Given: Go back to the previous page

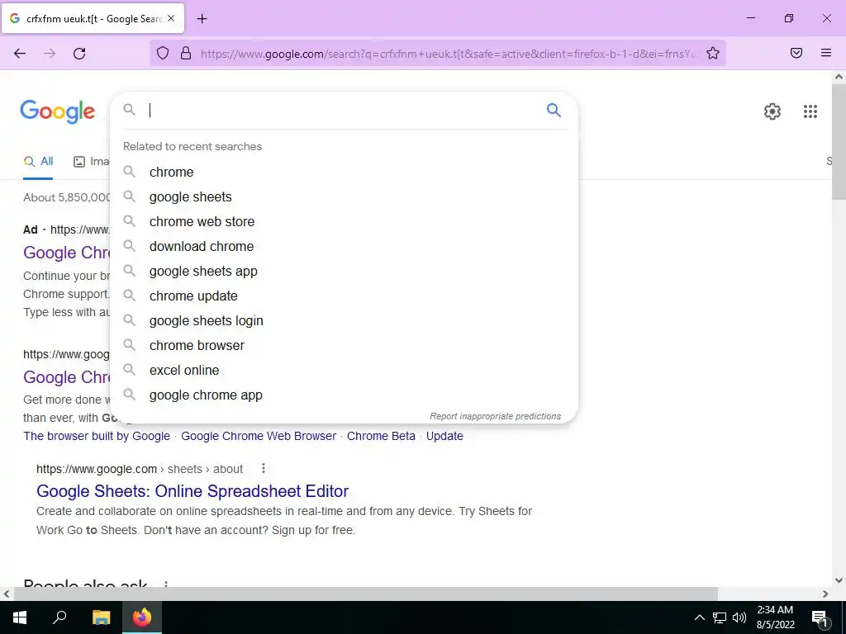Looking at the screenshot, I should (x=20, y=54).
